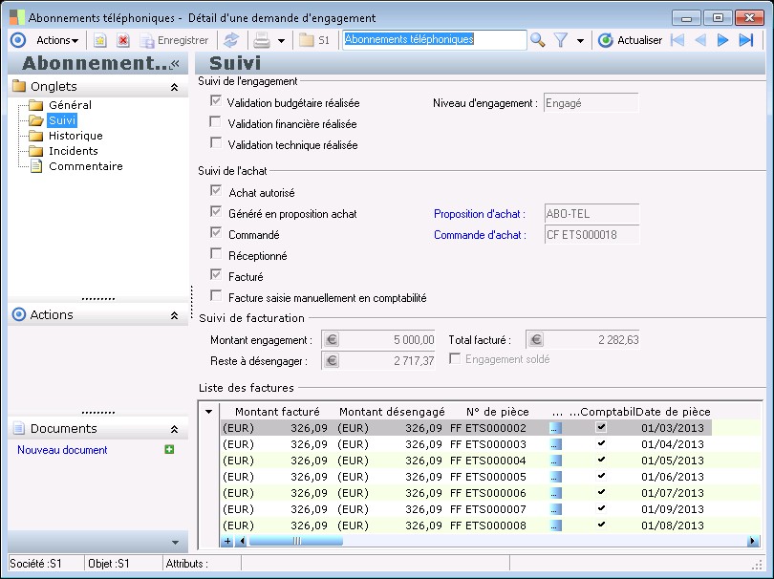Click the funnel filter icon
The height and width of the screenshot is (579, 774).
(561, 40)
